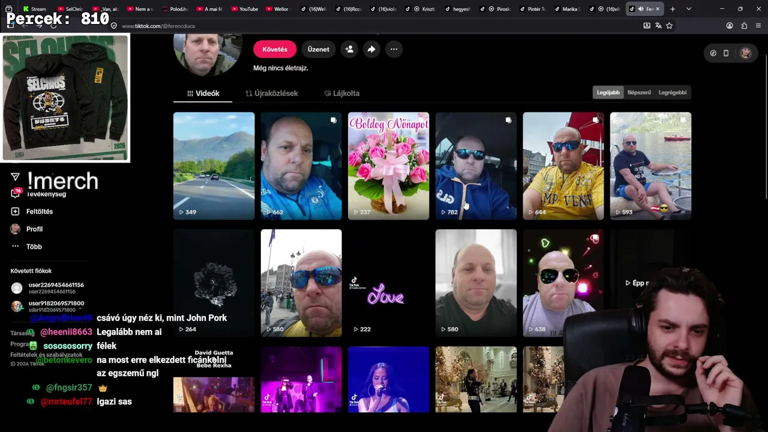768x432 pixels.
Task: Click the translate page icon in address bar
Action: pos(658,26)
